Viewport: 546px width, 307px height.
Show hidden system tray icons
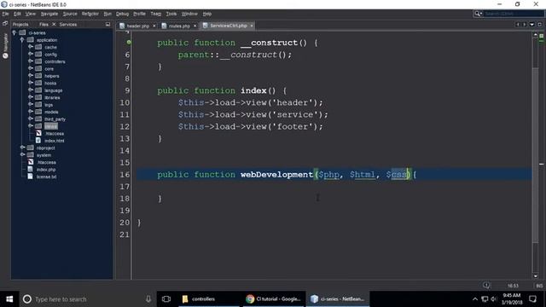[x=475, y=299]
